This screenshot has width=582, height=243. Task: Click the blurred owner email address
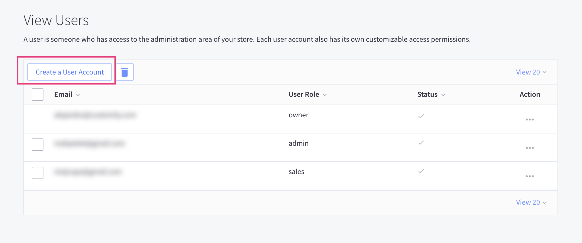pyautogui.click(x=95, y=115)
